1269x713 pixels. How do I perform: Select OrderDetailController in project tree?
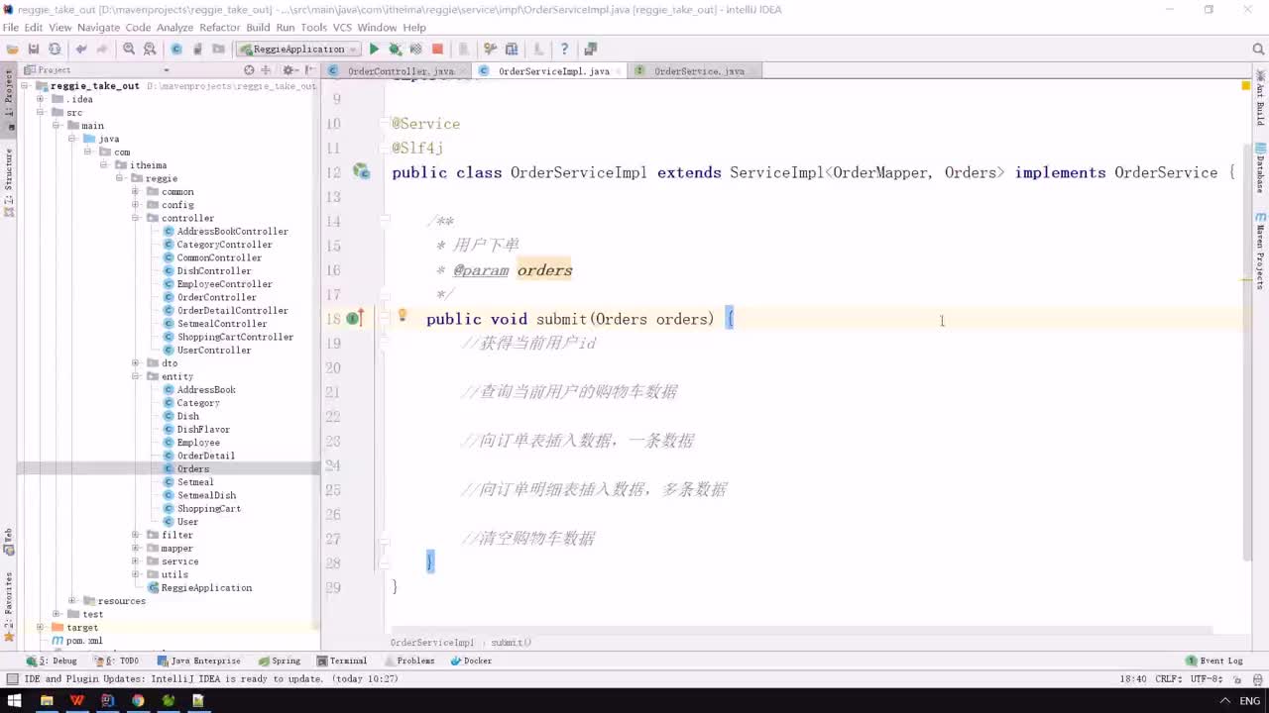[x=232, y=310]
